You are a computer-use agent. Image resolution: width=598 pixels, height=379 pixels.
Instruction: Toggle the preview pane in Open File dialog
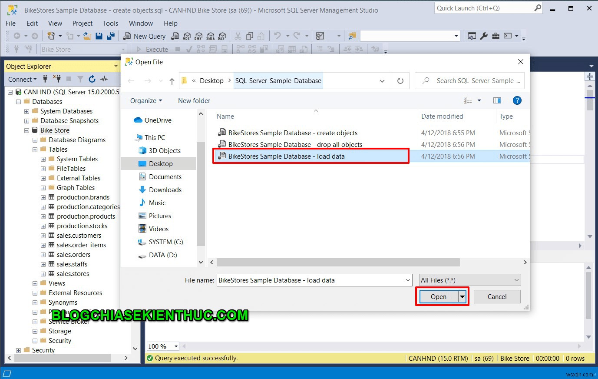[497, 100]
